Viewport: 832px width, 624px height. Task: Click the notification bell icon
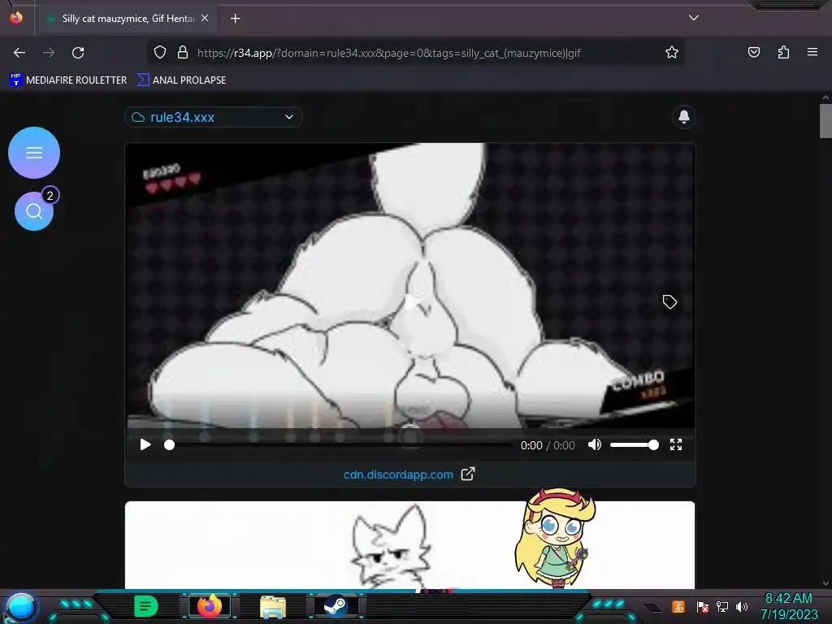[684, 117]
